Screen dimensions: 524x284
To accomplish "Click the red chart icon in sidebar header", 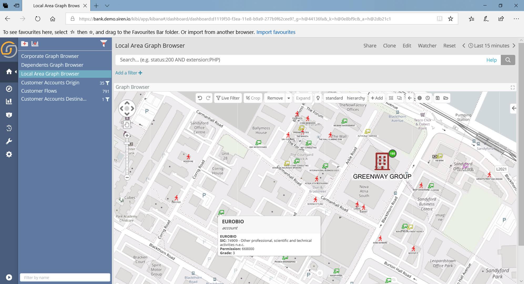I will point(35,44).
